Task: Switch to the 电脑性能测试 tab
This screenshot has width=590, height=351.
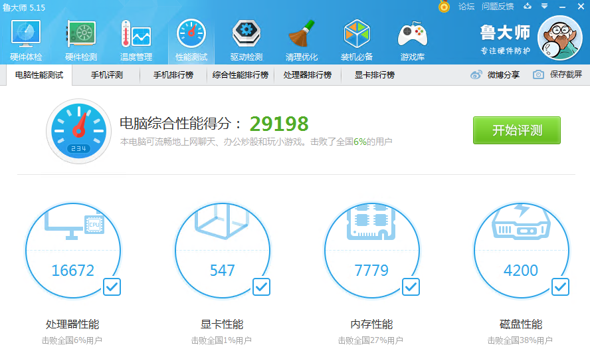Action: [39, 75]
